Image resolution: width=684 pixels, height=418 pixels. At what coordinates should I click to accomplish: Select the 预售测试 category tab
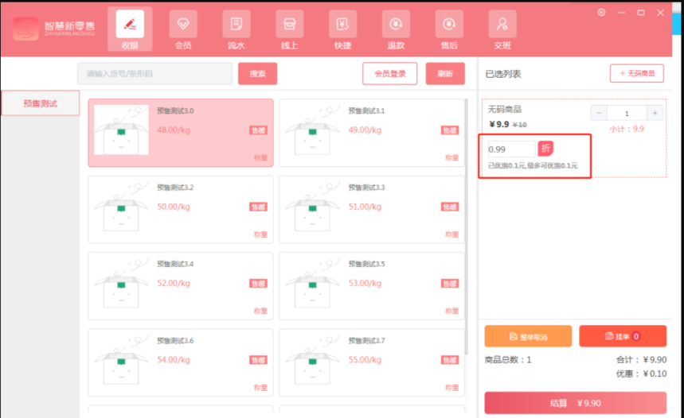[x=40, y=103]
